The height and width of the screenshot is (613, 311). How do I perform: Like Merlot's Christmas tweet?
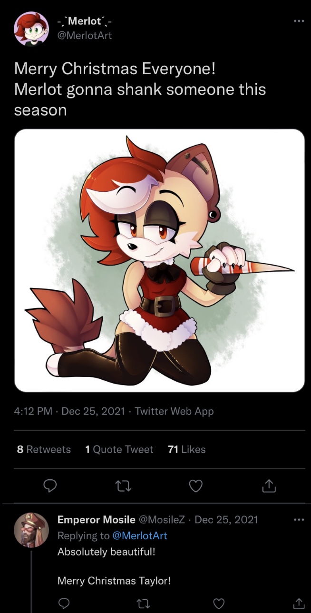tap(196, 486)
